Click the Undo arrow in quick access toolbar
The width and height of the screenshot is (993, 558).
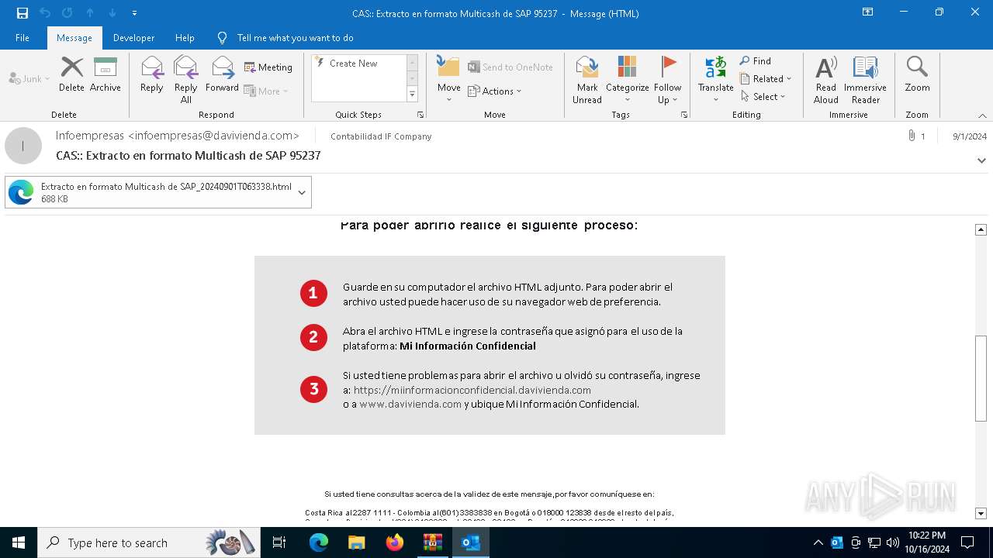tap(45, 13)
